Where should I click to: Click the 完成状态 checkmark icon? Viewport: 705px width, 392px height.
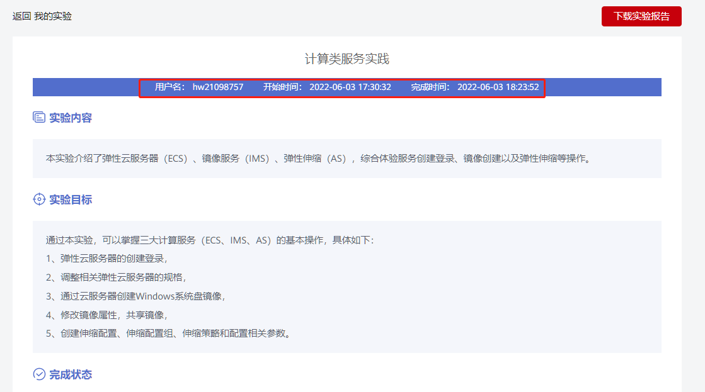(x=39, y=374)
